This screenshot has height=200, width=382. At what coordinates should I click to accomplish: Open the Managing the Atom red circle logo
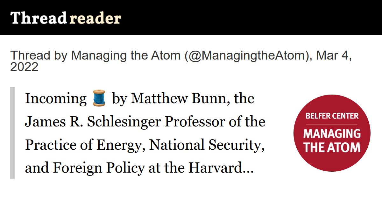tap(332, 133)
